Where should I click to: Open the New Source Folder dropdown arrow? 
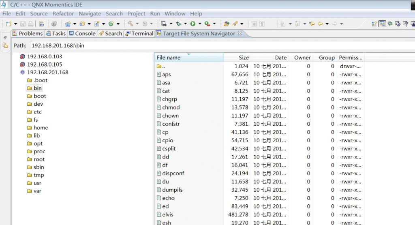[x=89, y=24]
